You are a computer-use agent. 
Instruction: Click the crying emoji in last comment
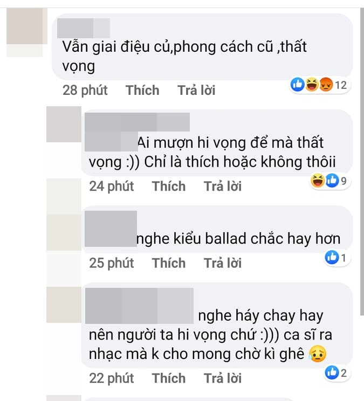point(318,354)
